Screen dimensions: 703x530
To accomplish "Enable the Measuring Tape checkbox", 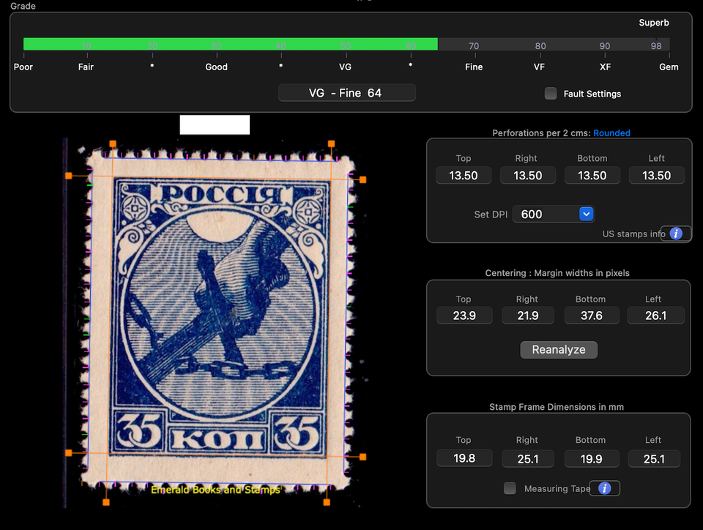I will point(510,488).
